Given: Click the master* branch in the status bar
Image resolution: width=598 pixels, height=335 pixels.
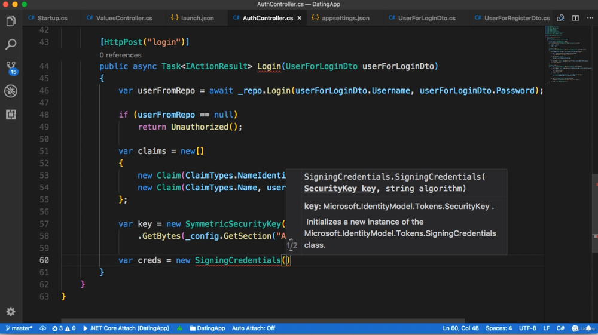Looking at the screenshot, I should [19, 328].
